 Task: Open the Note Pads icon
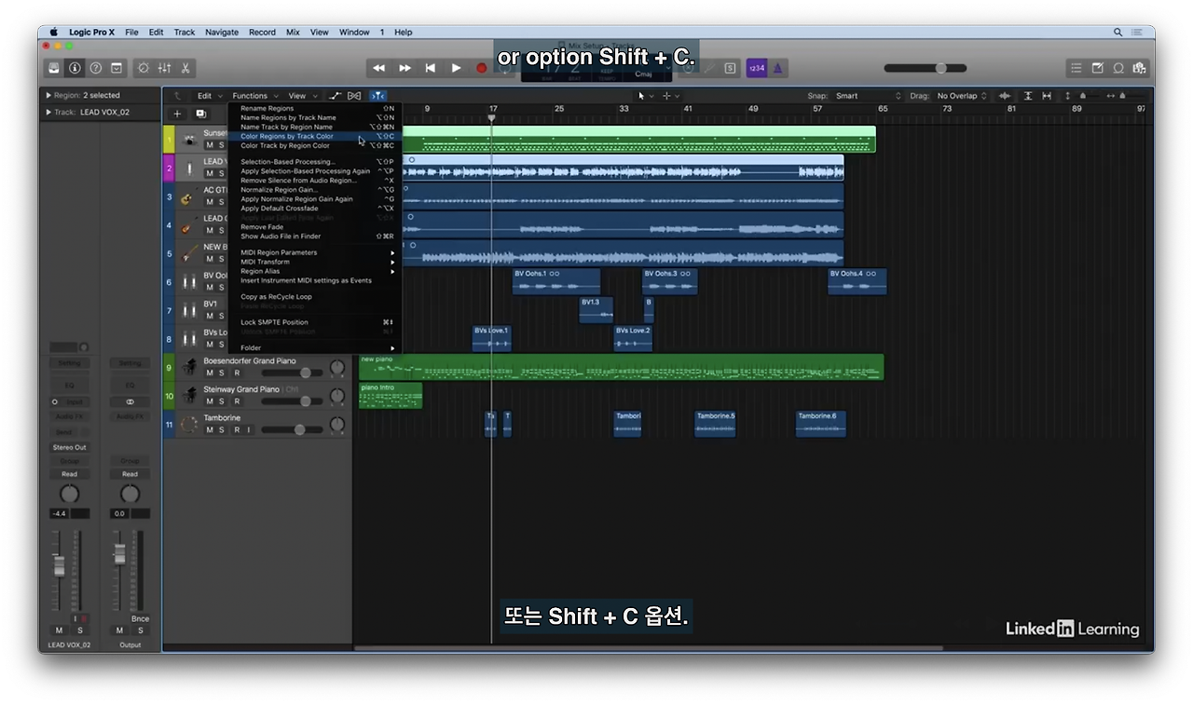point(1097,68)
